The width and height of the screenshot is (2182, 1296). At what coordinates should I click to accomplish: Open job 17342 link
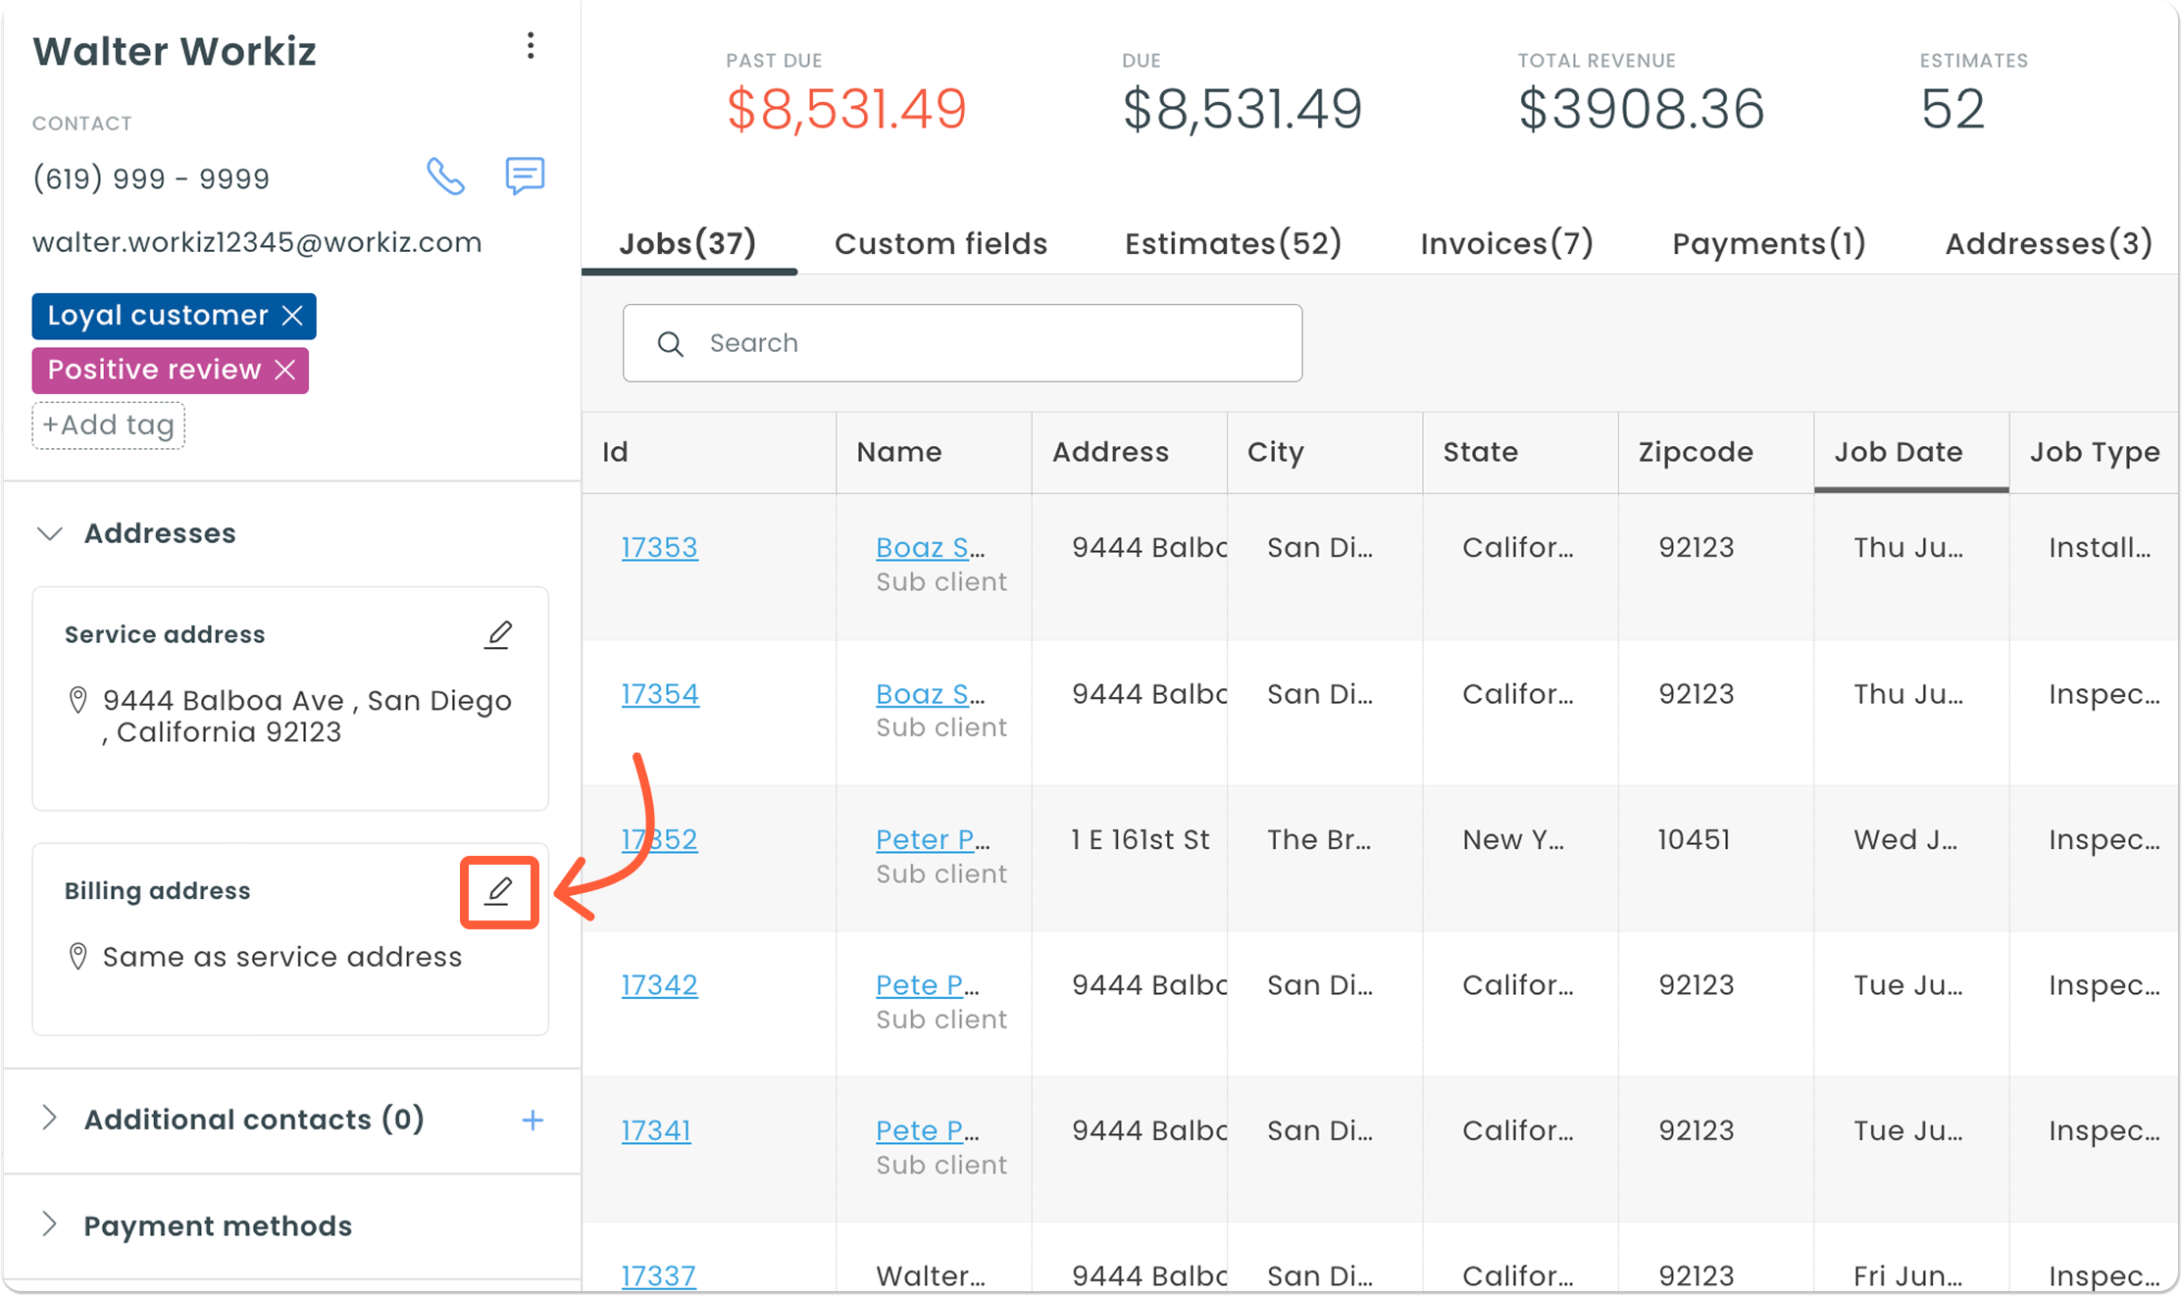click(x=659, y=984)
